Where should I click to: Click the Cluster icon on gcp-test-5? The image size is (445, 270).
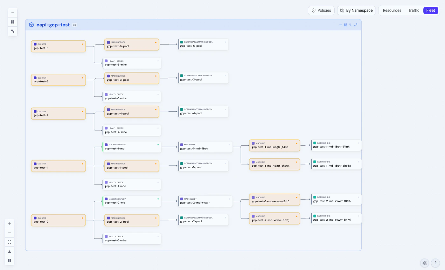click(35, 44)
